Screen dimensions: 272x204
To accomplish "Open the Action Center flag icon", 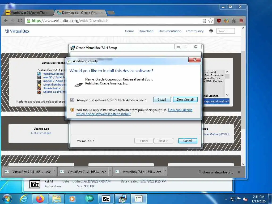I will 239,199.
